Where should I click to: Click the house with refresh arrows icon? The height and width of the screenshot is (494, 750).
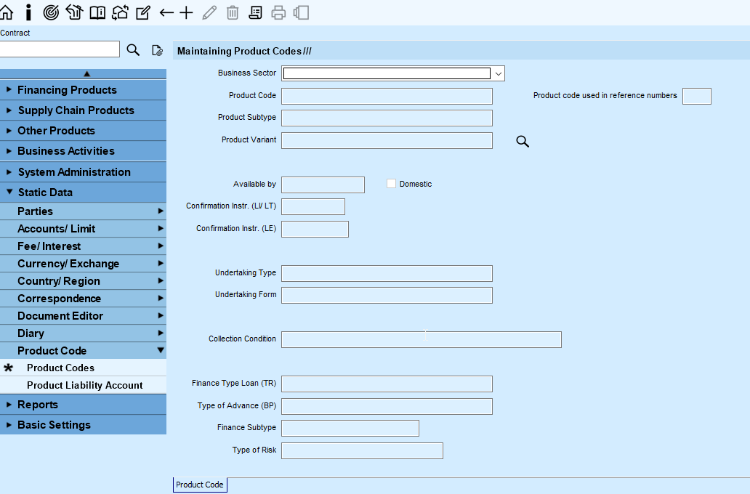pos(120,12)
